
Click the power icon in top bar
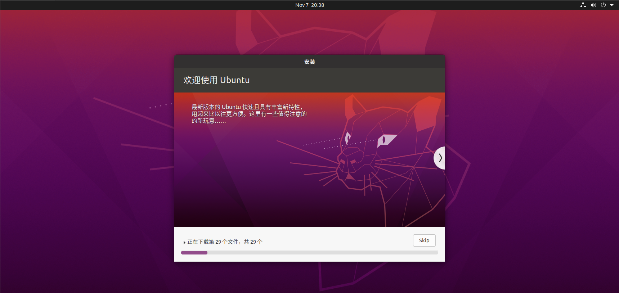tap(603, 5)
